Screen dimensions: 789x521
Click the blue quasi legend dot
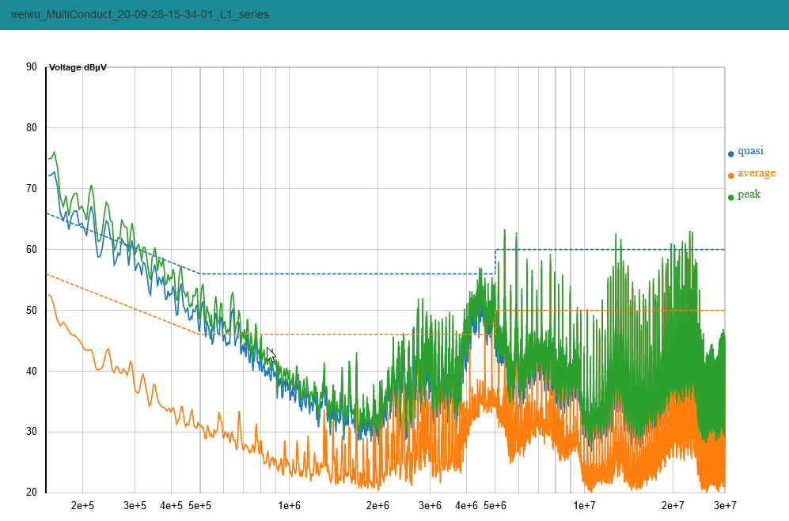tap(730, 154)
